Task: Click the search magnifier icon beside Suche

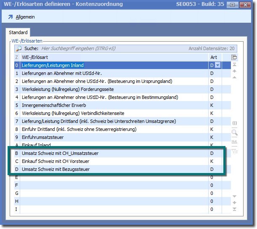Action: point(19,49)
